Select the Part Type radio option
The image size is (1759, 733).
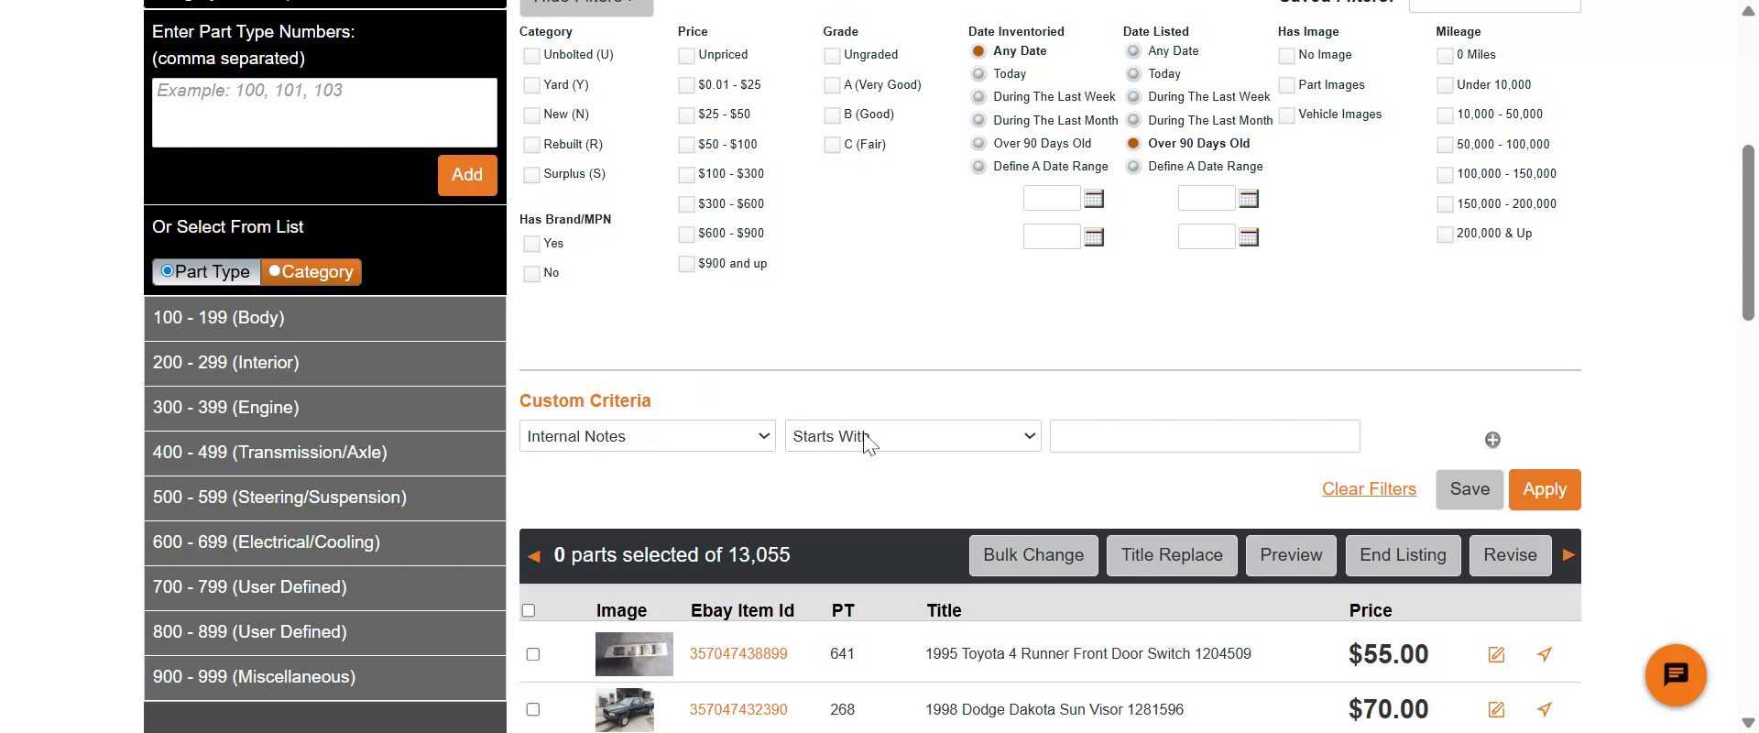pos(167,270)
